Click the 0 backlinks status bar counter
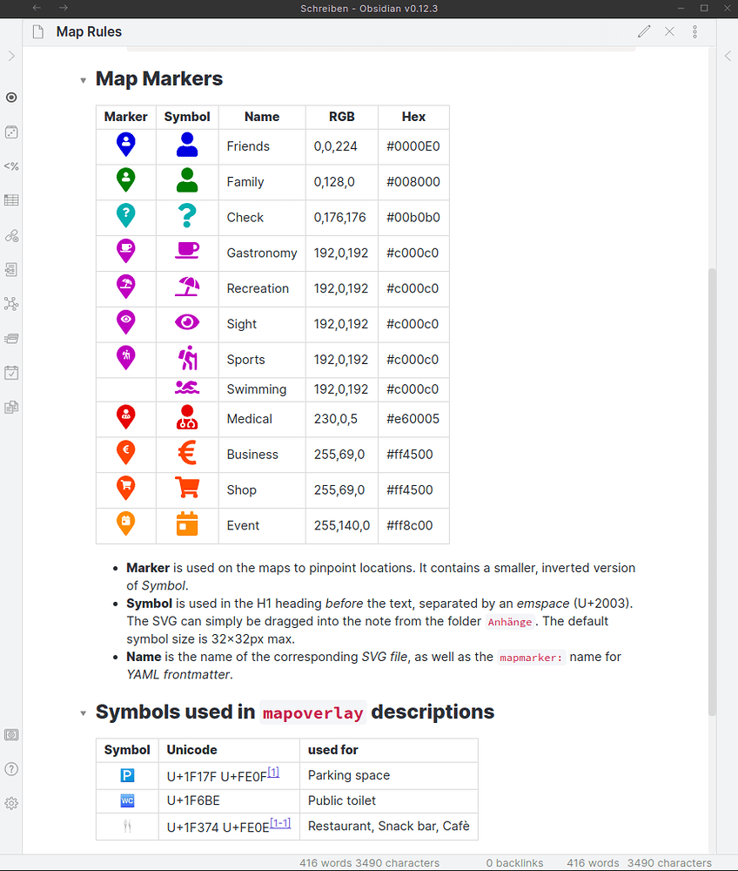This screenshot has height=871, width=738. (514, 863)
